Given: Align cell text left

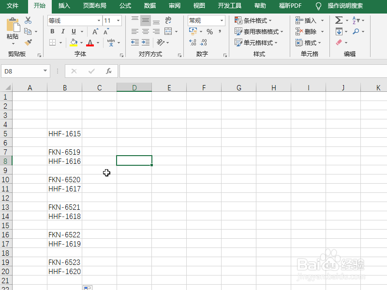Looking at the screenshot, I should tap(135, 31).
